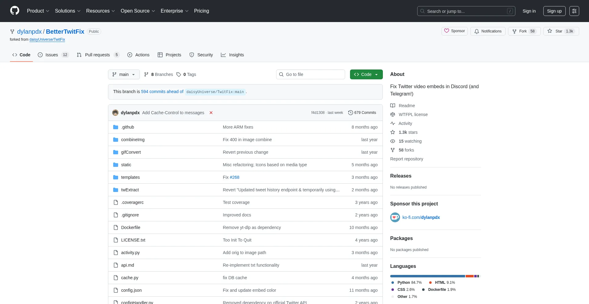Click the Python segment of the languages bar

pos(427,276)
